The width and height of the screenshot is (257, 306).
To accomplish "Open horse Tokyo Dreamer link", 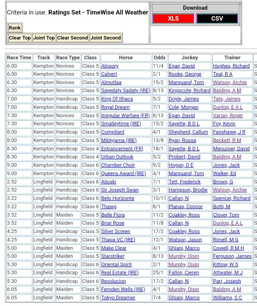I will pyautogui.click(x=118, y=298).
